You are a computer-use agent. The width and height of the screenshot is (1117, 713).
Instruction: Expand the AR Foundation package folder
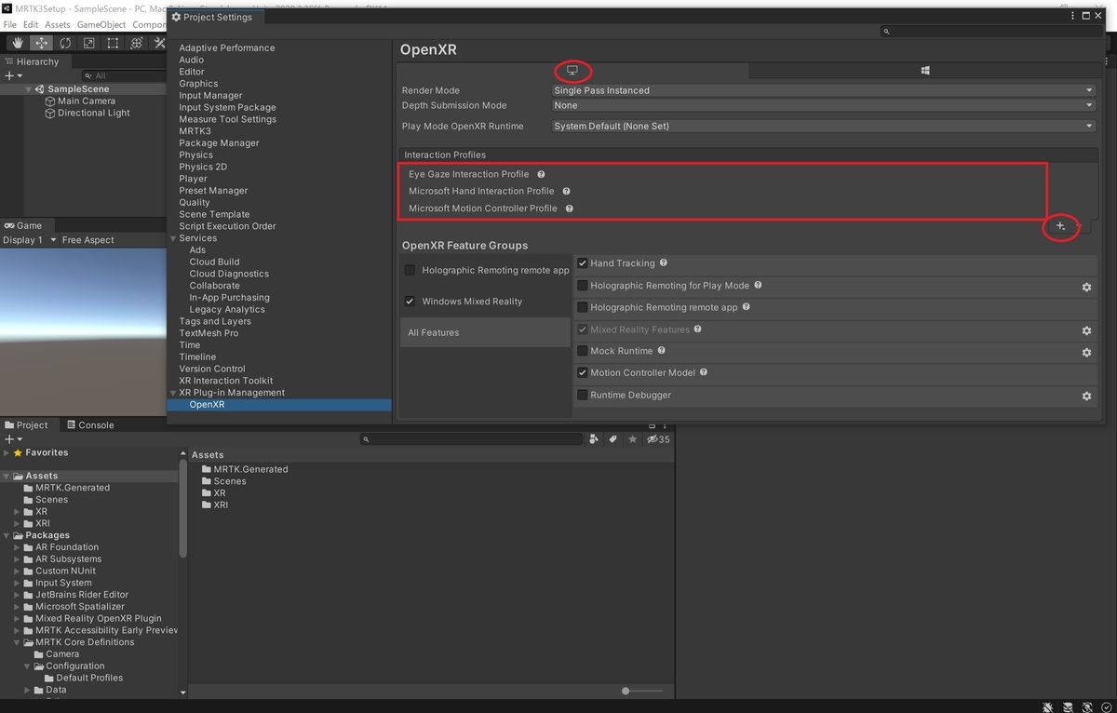(18, 547)
